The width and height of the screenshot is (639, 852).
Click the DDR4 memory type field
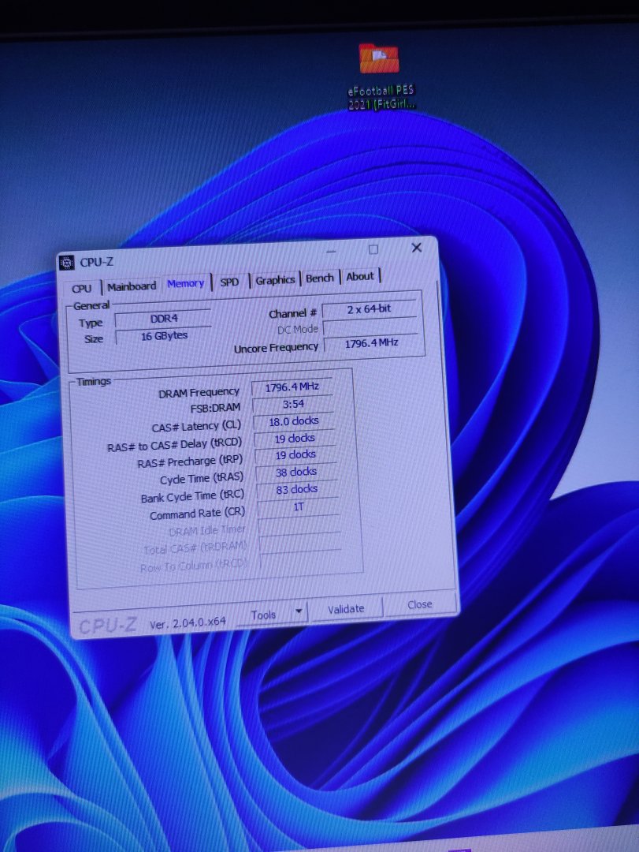pos(163,319)
